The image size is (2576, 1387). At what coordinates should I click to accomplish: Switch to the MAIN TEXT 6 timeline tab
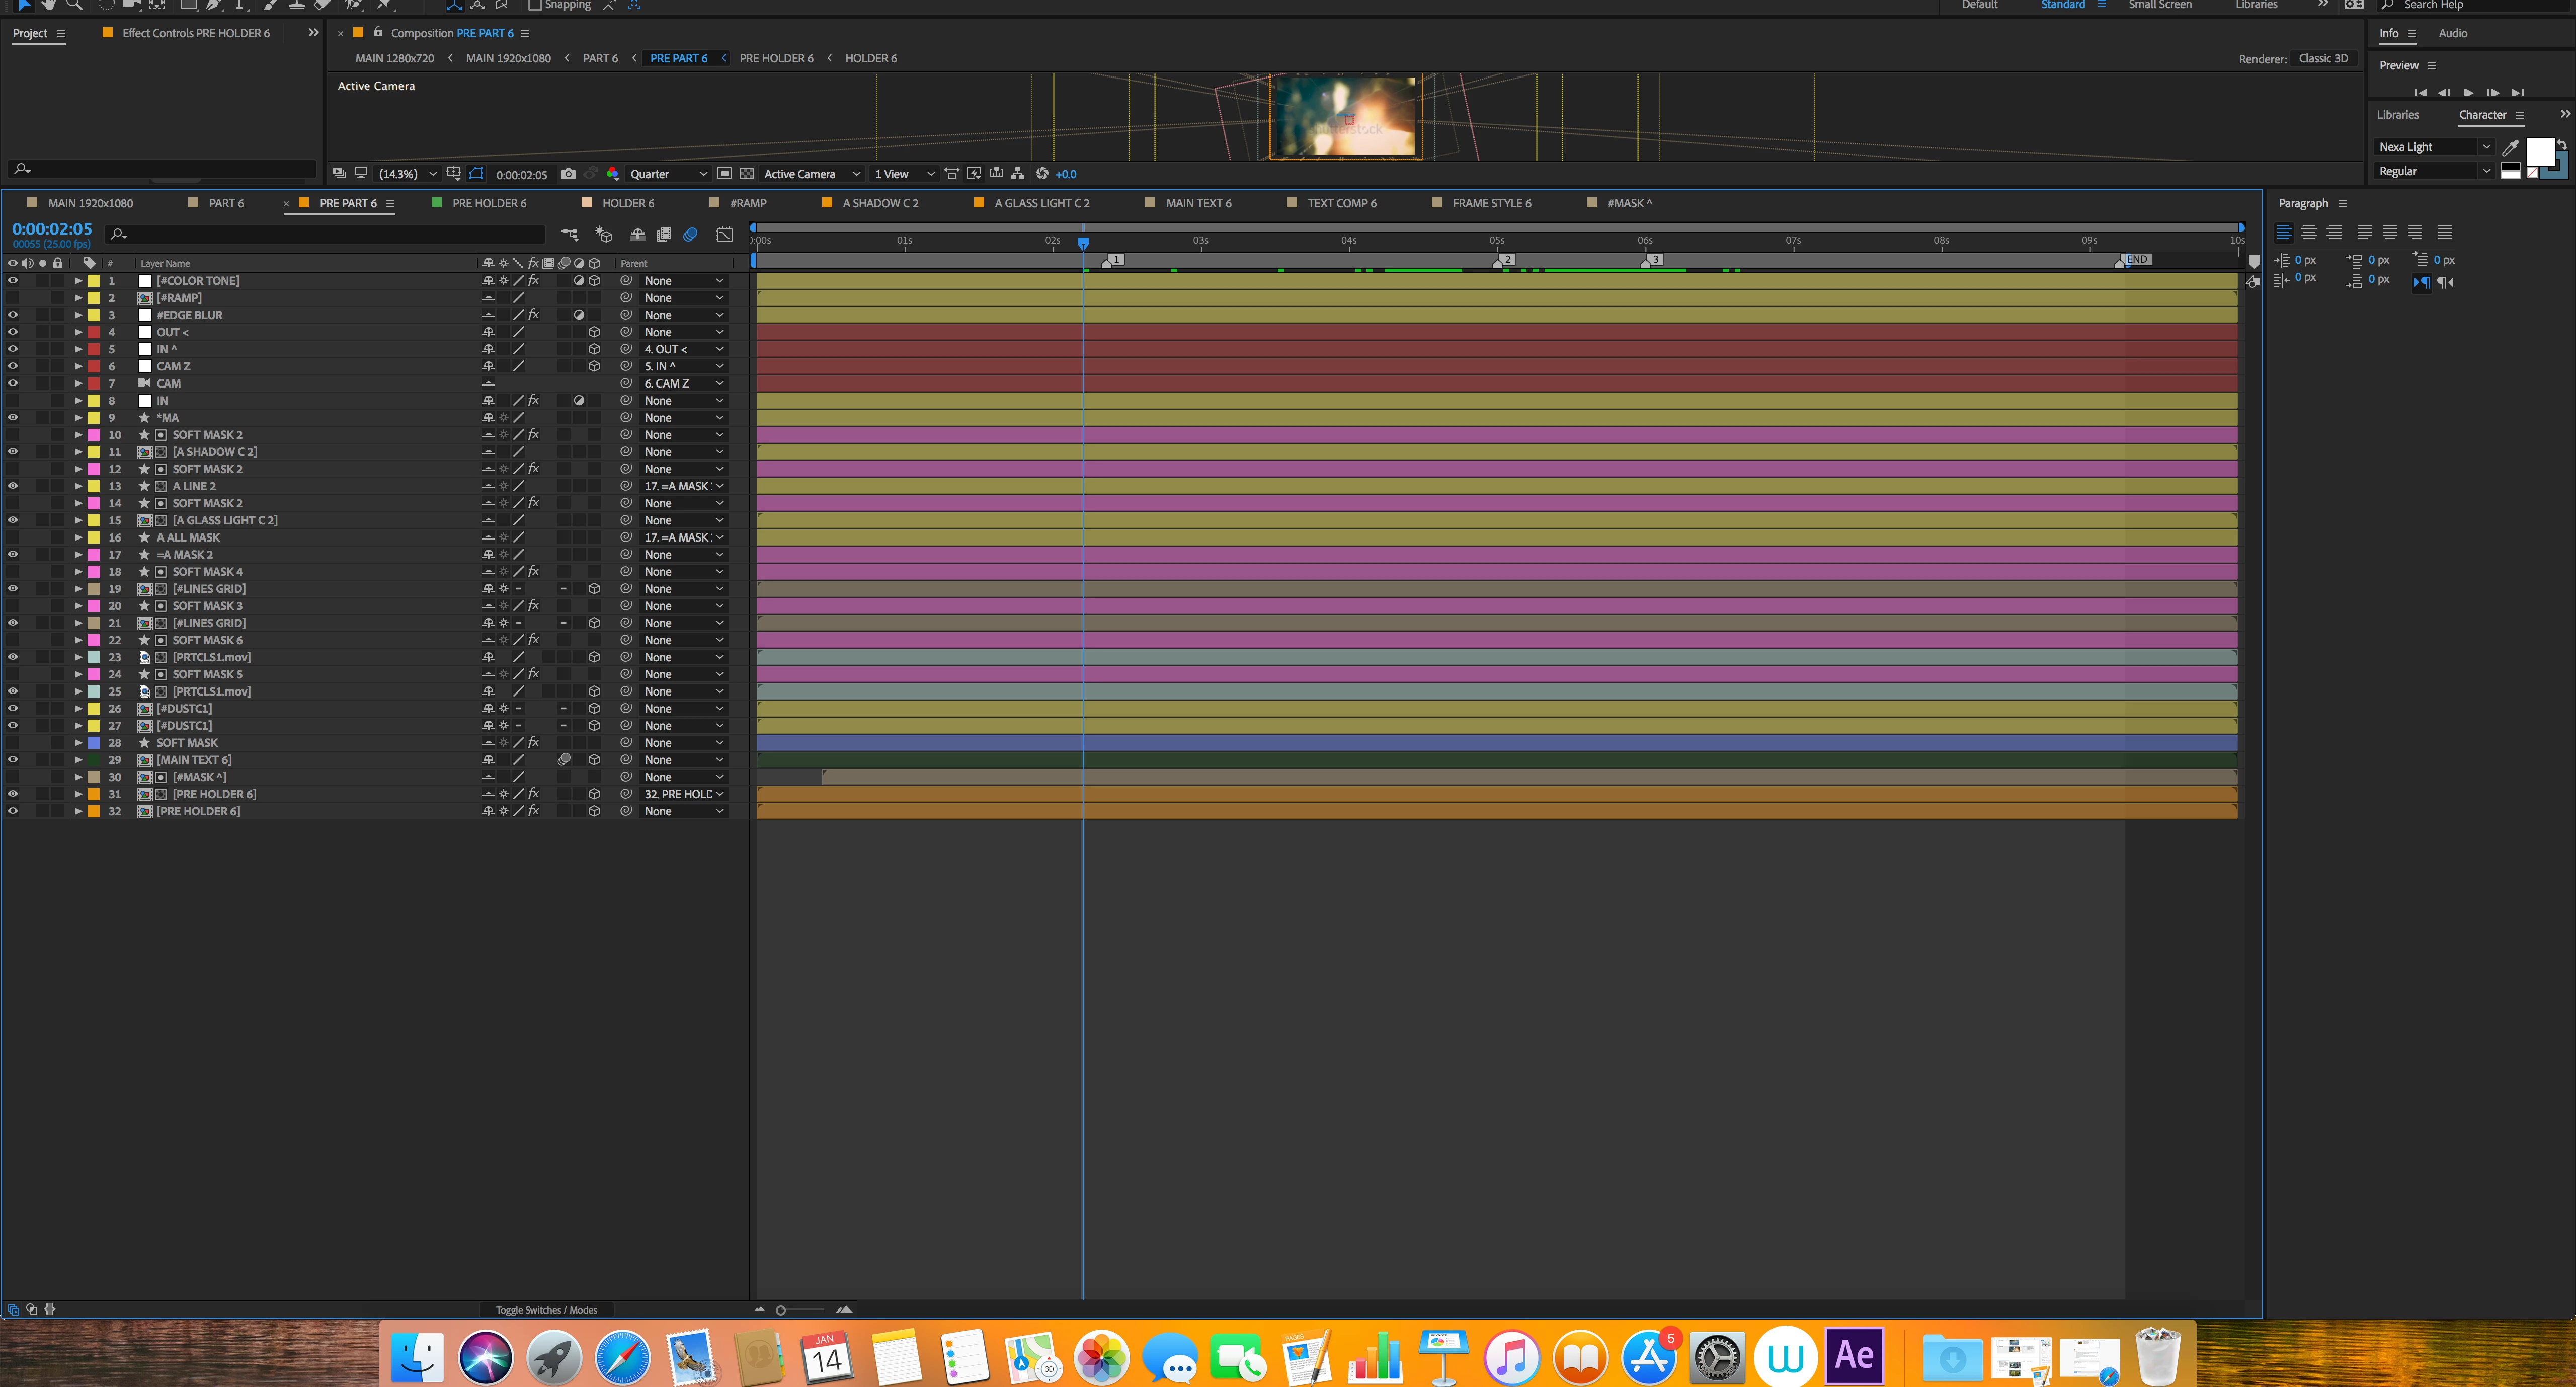click(x=1198, y=203)
